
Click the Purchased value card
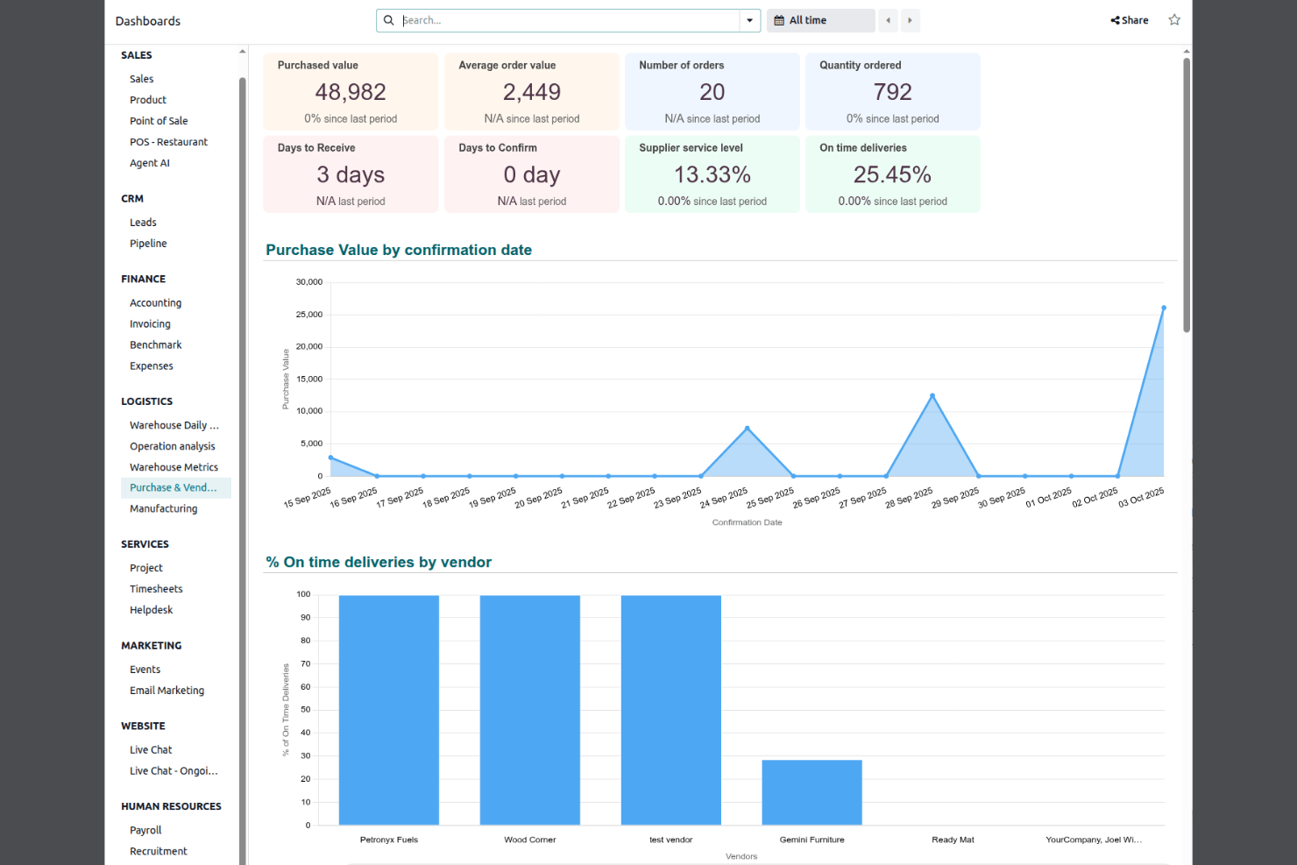pos(351,91)
